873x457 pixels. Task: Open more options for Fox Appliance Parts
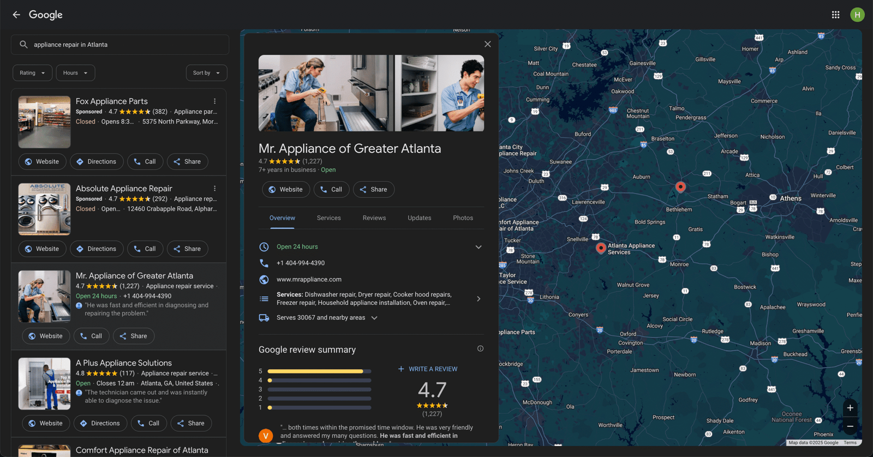(x=214, y=101)
